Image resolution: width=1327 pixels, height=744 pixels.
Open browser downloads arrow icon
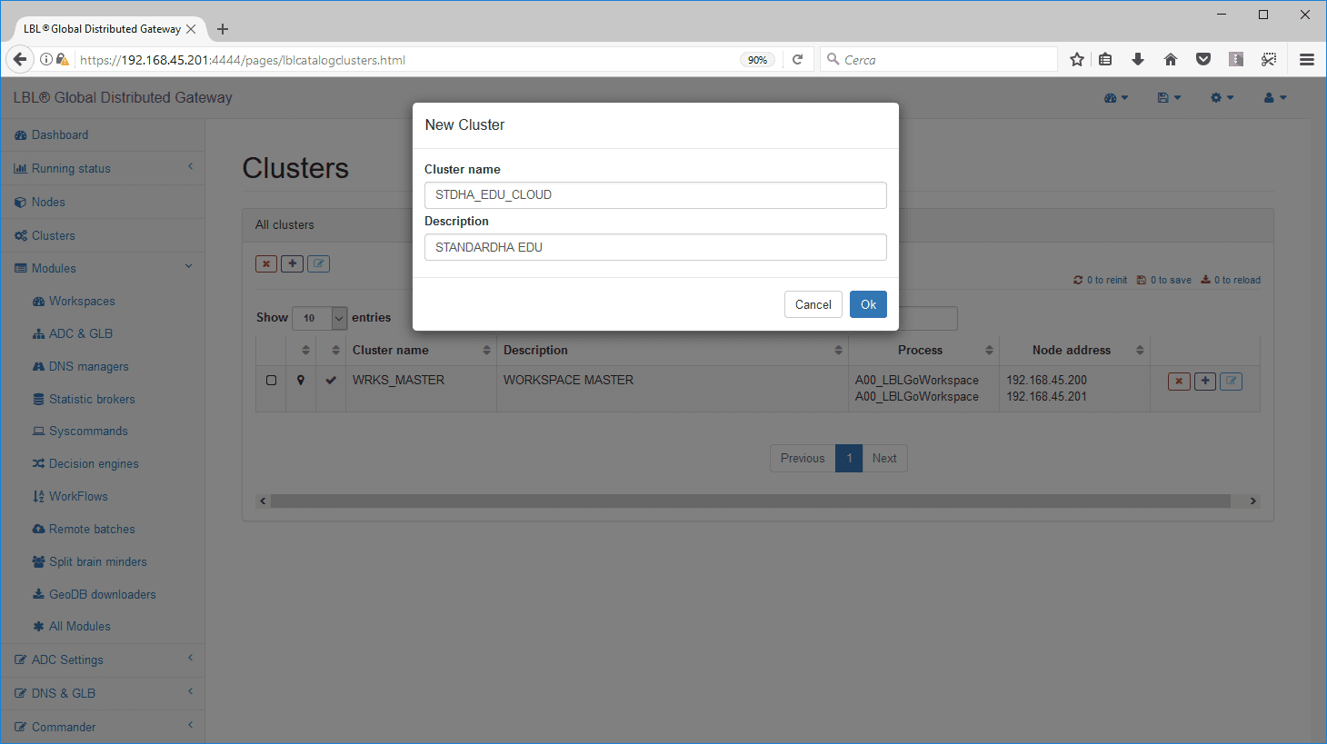tap(1137, 59)
